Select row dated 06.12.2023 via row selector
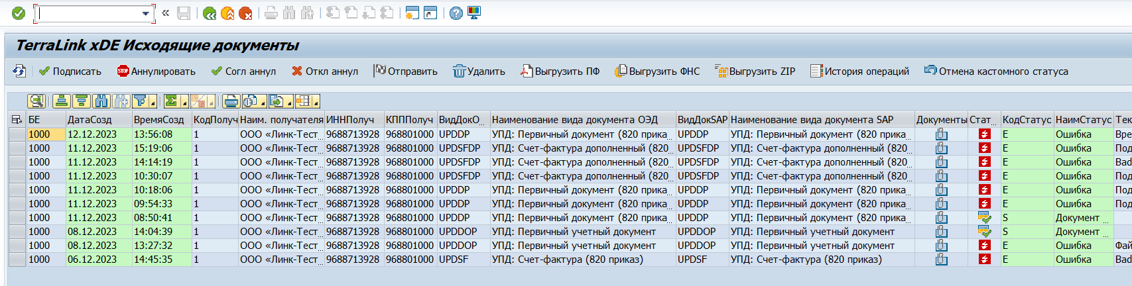Screen dimensions: 1132x286 click(x=17, y=260)
